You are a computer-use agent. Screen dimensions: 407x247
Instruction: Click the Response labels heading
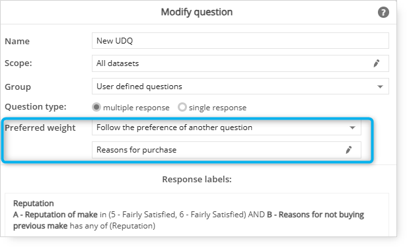point(197,179)
